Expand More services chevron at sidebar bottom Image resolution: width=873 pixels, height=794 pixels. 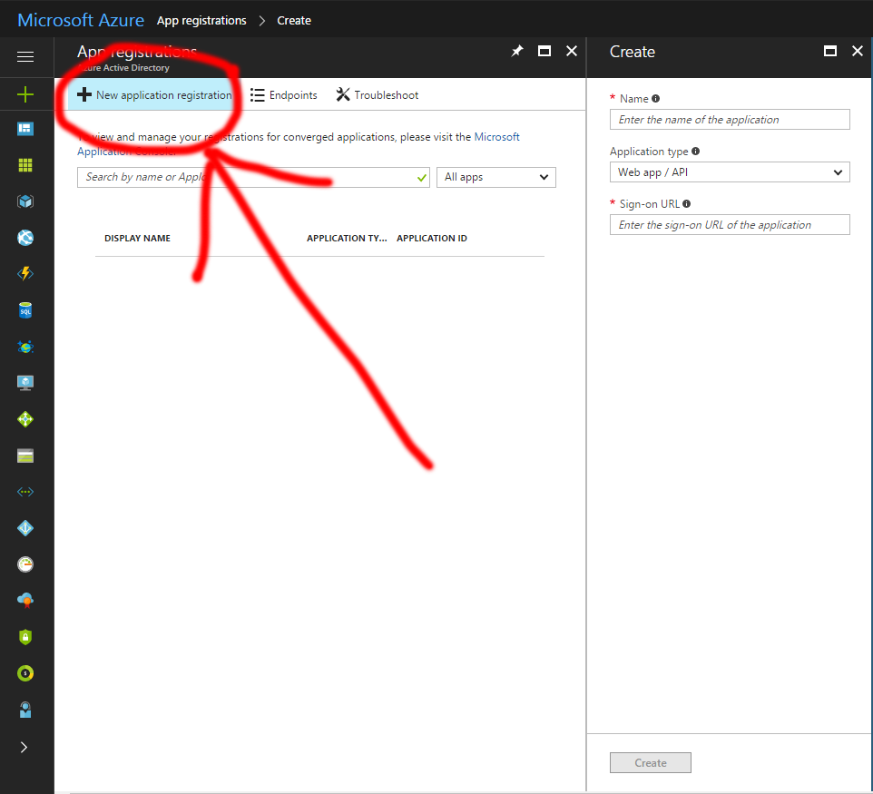(x=24, y=747)
